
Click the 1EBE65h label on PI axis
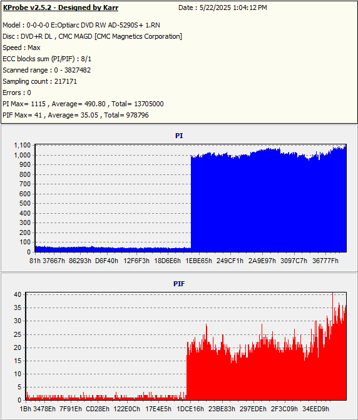(x=198, y=261)
